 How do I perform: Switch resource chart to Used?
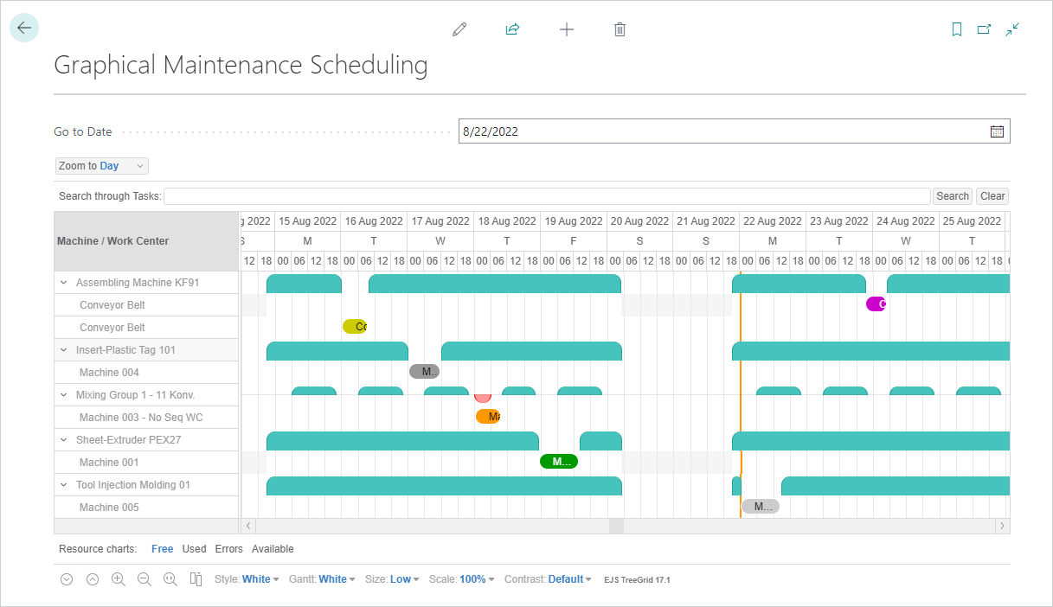pyautogui.click(x=194, y=548)
